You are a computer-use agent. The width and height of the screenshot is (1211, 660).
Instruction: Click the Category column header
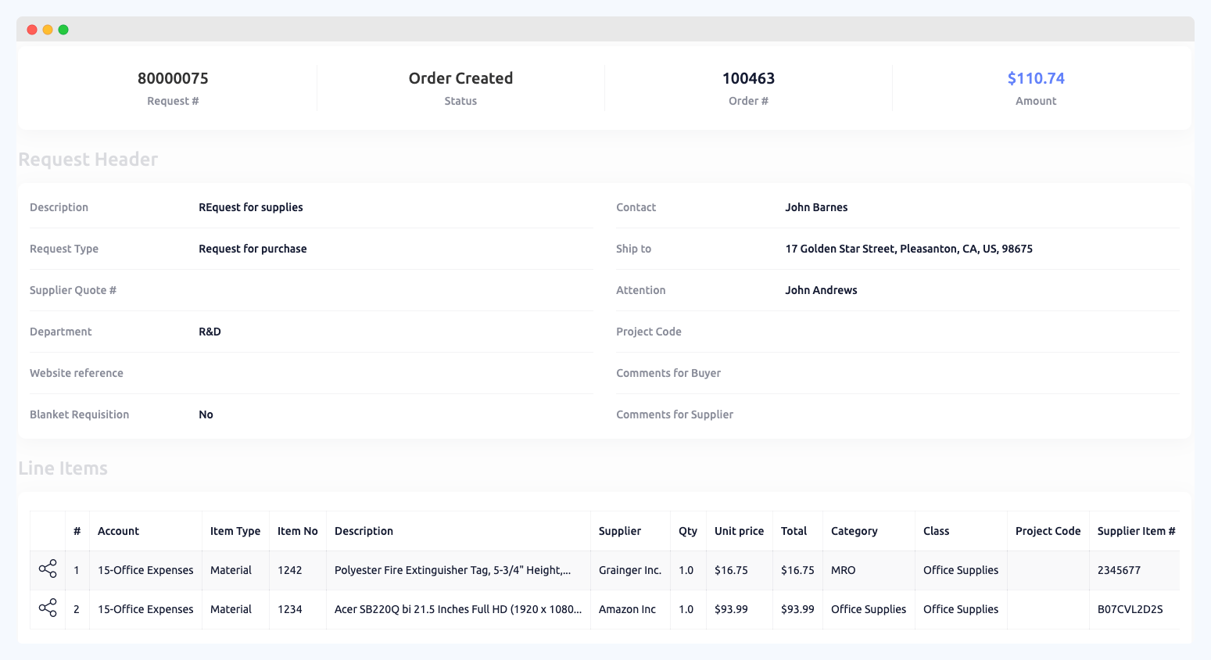(x=855, y=531)
